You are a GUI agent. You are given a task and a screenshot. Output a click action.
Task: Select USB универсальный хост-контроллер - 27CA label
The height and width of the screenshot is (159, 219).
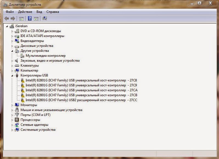pos(82,90)
